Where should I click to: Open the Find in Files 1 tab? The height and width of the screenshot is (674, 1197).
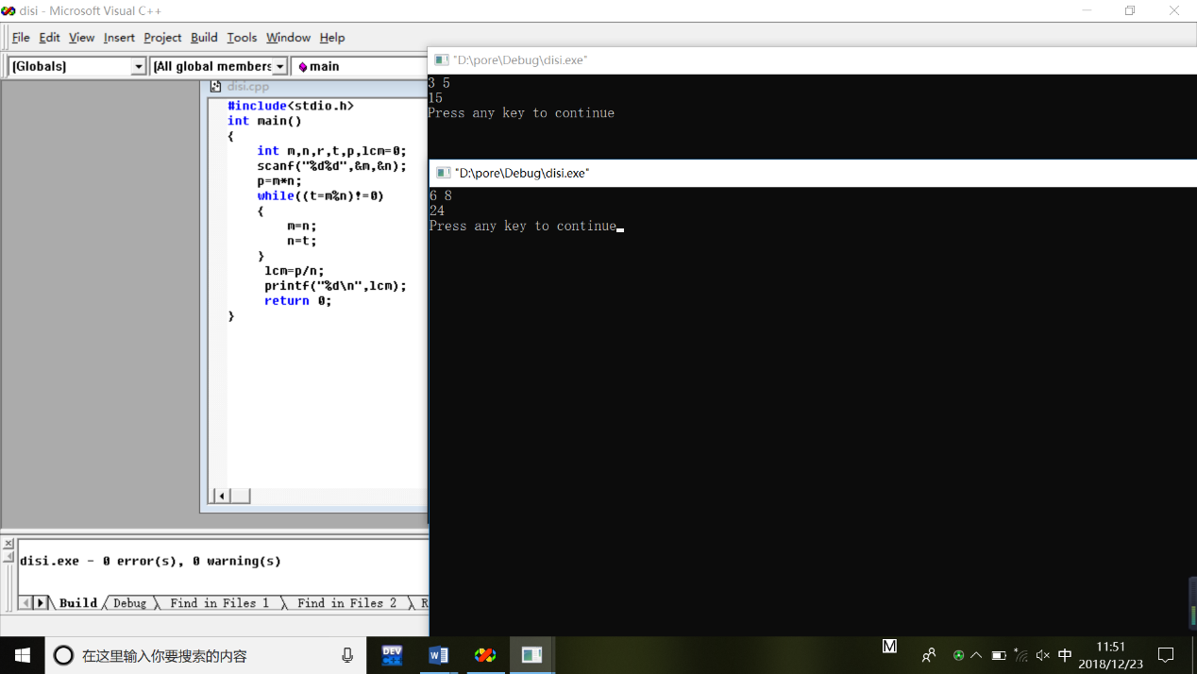[x=219, y=603]
